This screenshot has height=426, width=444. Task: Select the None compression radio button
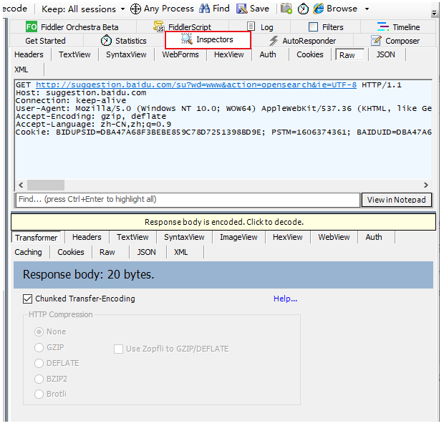tap(39, 331)
